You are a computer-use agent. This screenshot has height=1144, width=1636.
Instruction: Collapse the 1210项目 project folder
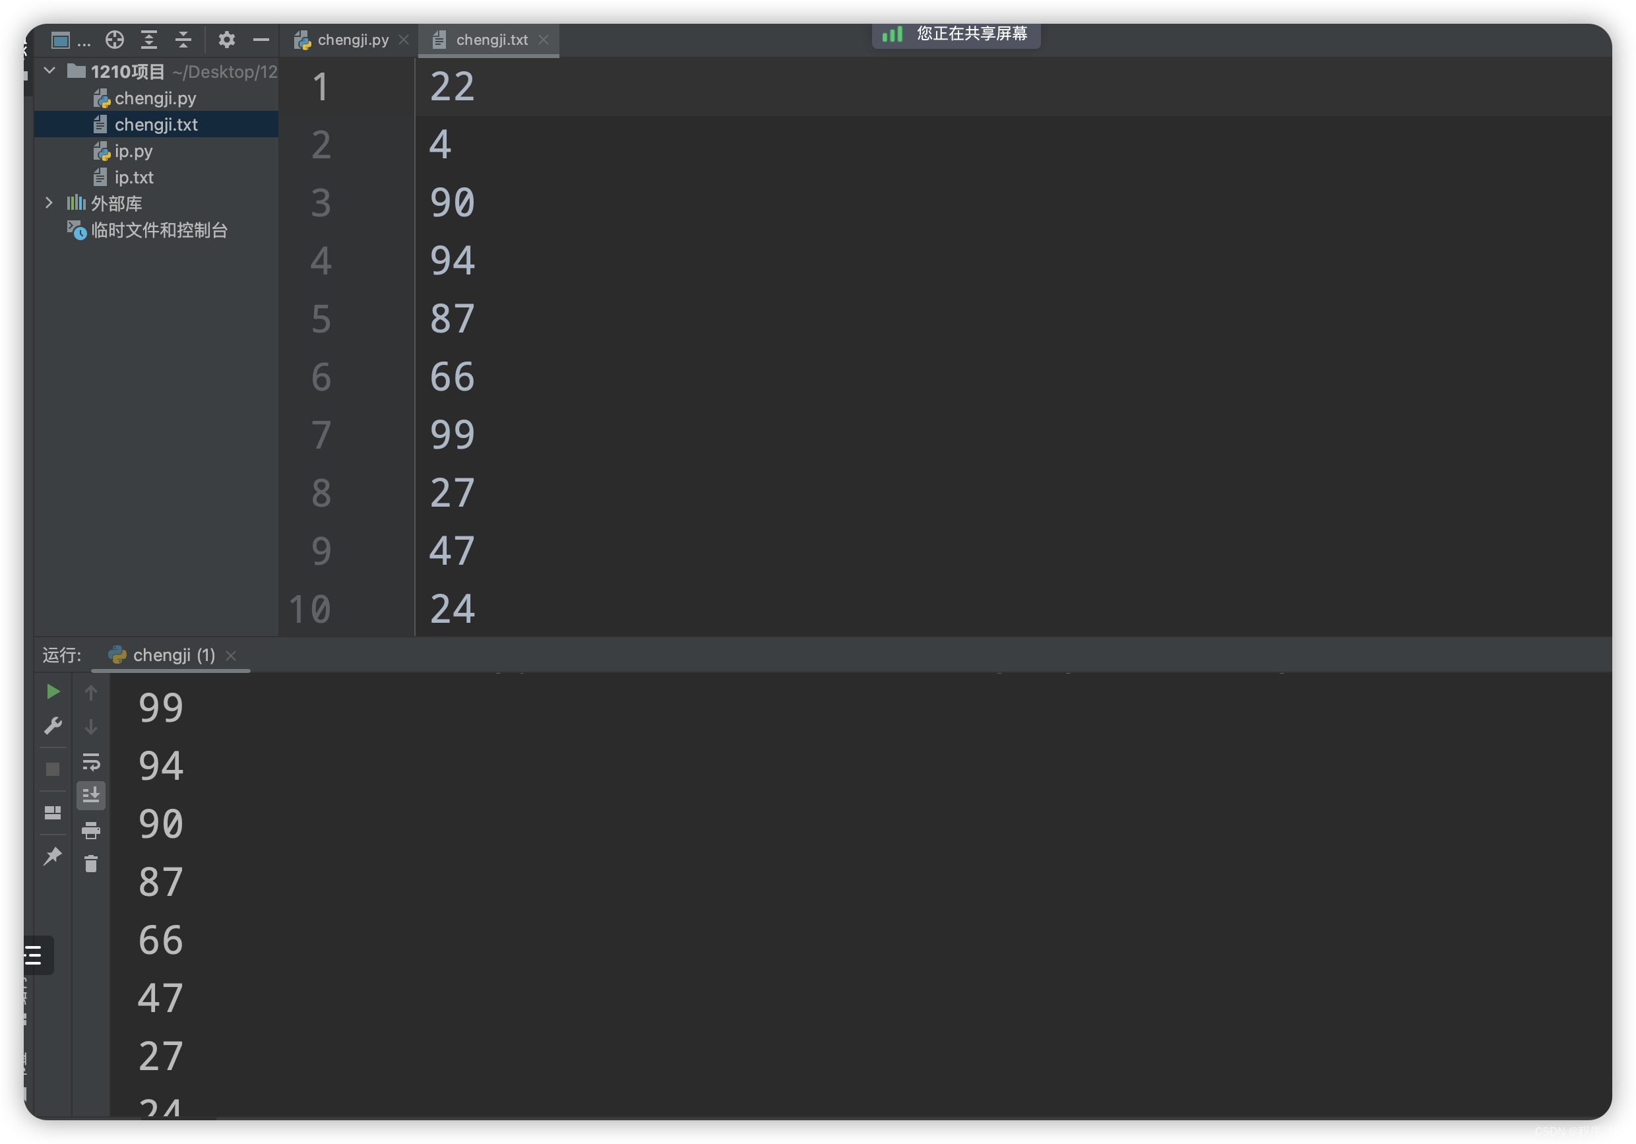tap(50, 71)
